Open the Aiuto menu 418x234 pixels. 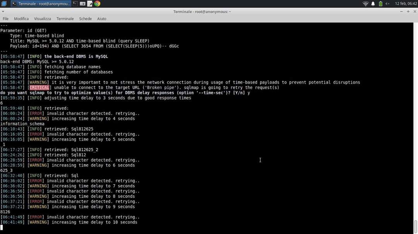[101, 19]
